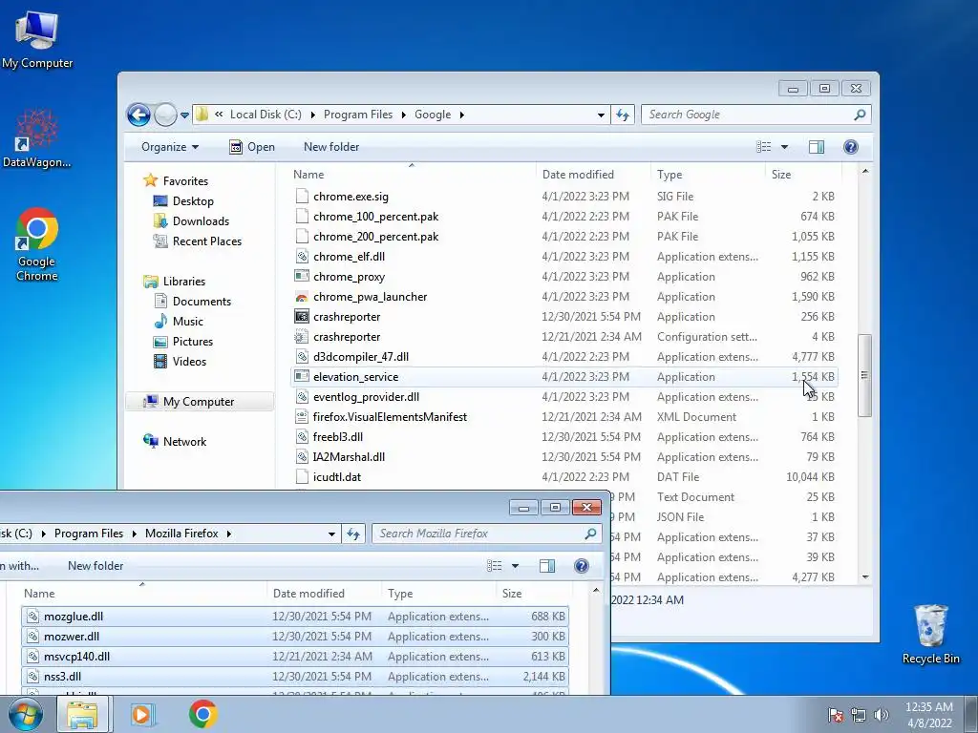Image resolution: width=978 pixels, height=733 pixels.
Task: Sort by Size column in Google window
Action: click(x=803, y=175)
